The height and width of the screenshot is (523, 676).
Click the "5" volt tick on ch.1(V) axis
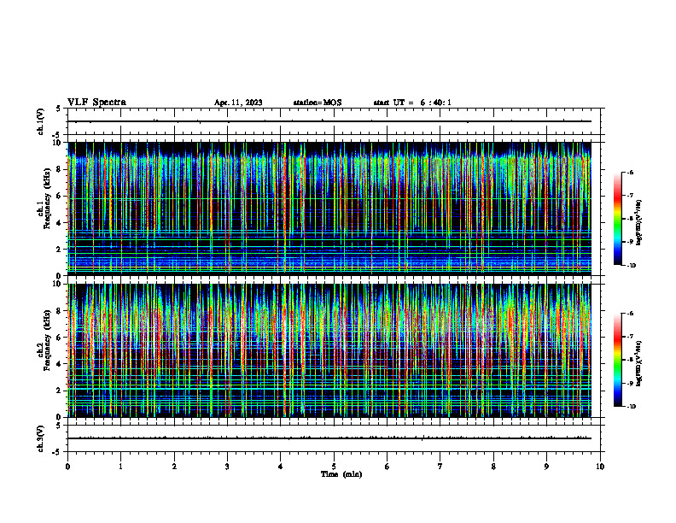[x=58, y=109]
